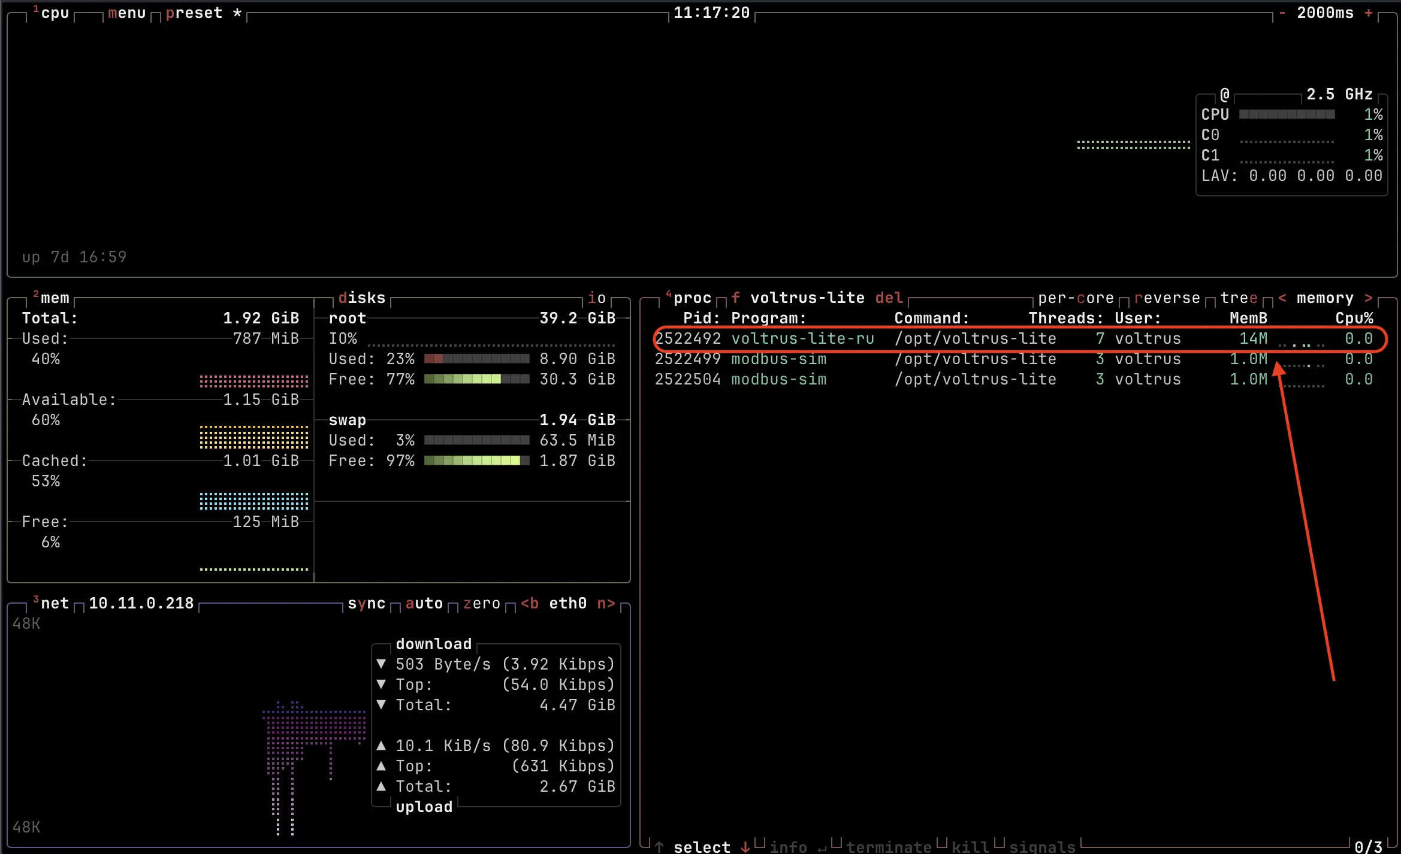The width and height of the screenshot is (1401, 854).
Task: Reverse the process sort order
Action: coord(1167,298)
